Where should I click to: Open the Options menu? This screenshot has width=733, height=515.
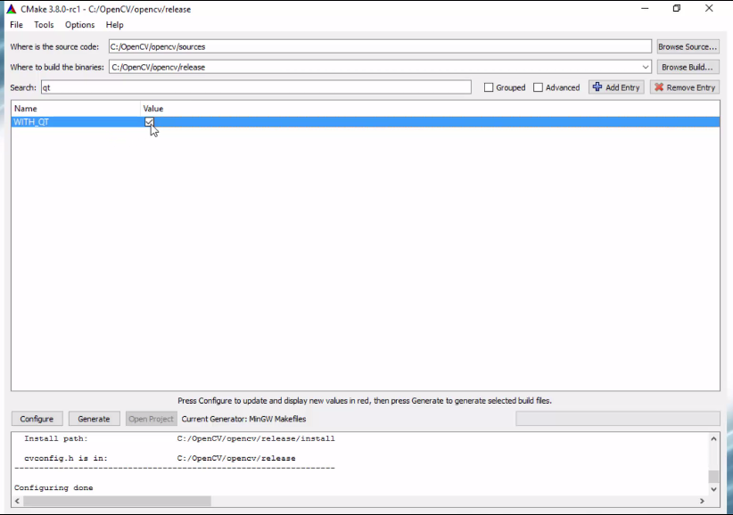click(x=79, y=24)
